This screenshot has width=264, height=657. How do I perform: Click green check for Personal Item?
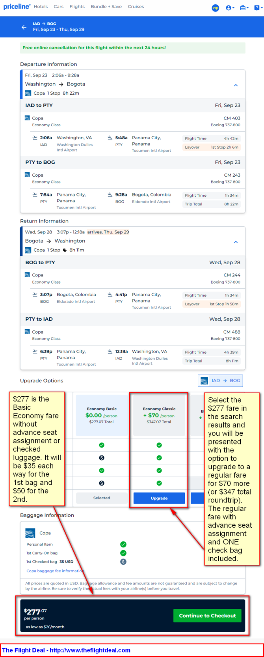pos(123,544)
